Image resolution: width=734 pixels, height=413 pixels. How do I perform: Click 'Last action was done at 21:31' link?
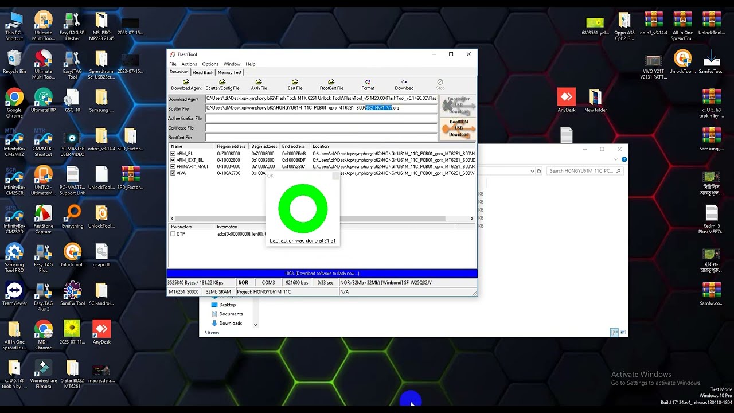[303, 241]
